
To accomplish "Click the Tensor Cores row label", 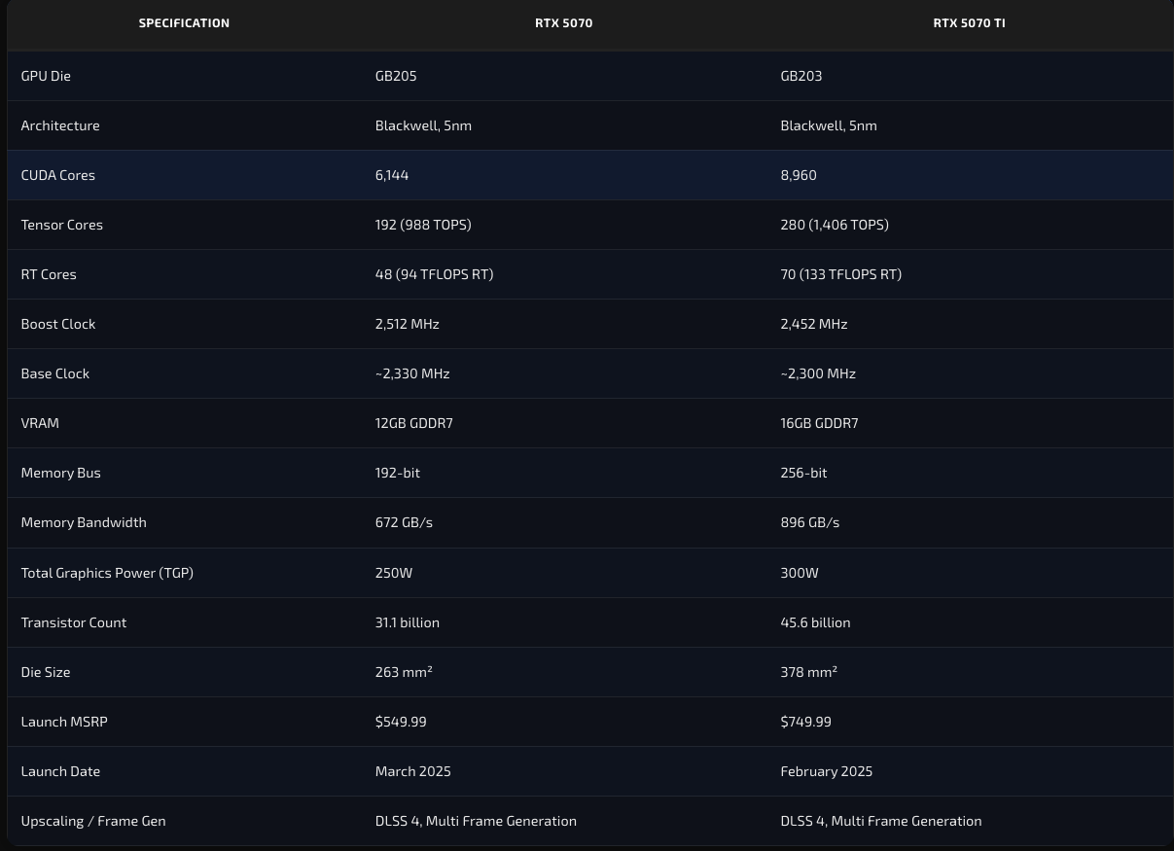I will 62,225.
